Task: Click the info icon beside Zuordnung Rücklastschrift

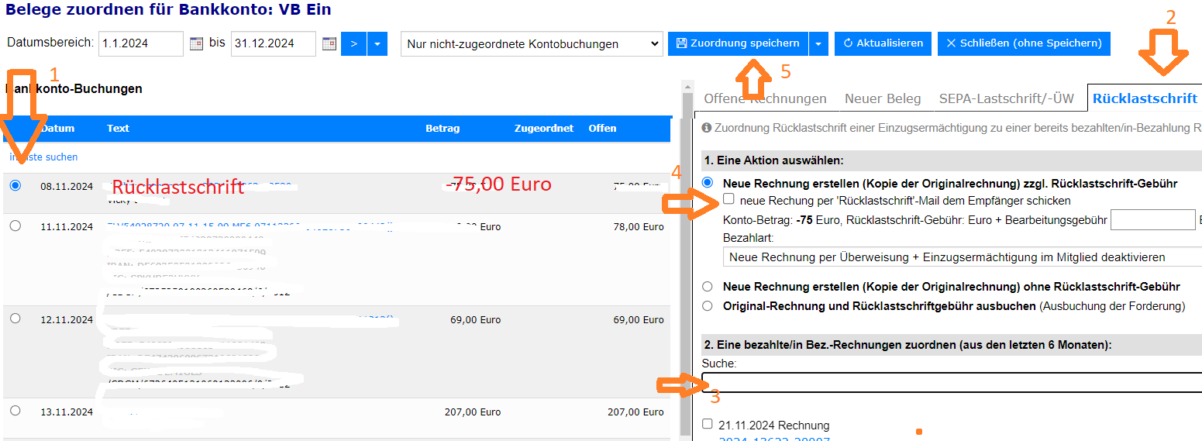Action: [706, 127]
